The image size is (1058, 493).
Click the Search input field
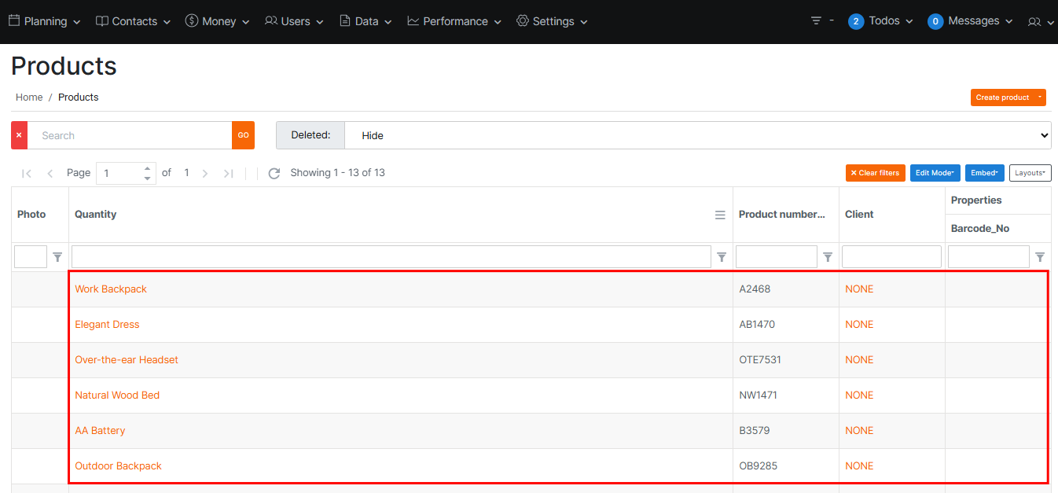pos(130,135)
